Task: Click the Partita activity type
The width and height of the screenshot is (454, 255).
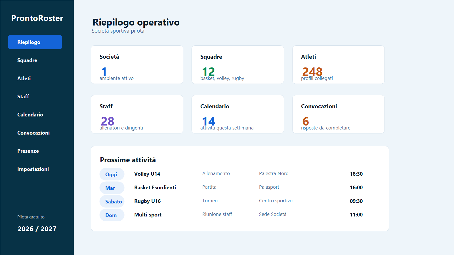Action: 209,187
